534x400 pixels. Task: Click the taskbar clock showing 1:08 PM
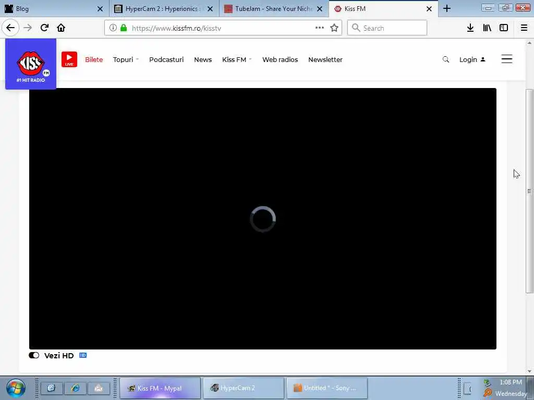tap(511, 382)
